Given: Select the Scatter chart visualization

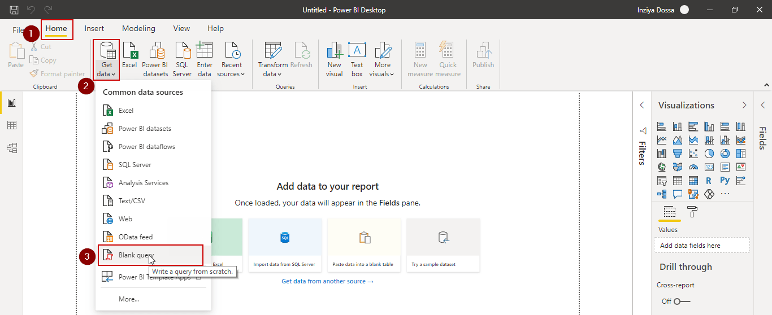Looking at the screenshot, I should tap(693, 154).
